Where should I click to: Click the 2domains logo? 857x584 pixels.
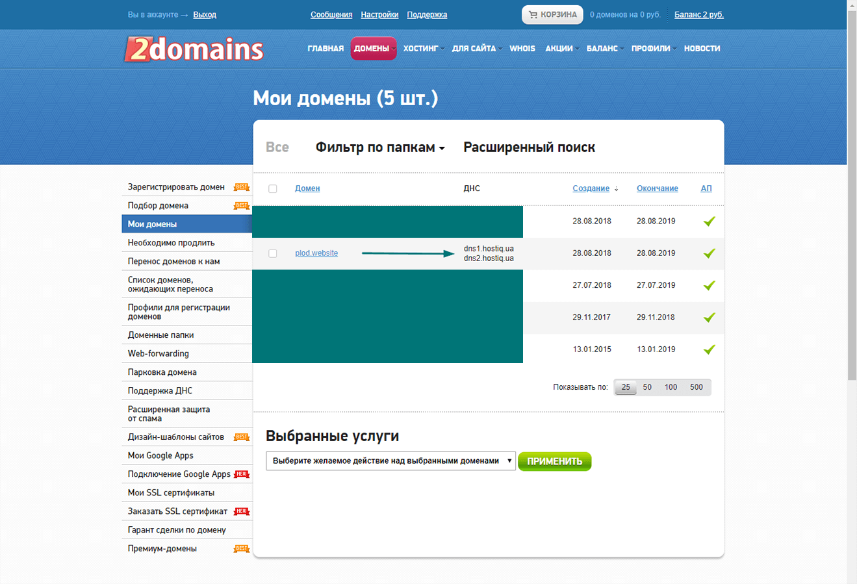(x=194, y=49)
